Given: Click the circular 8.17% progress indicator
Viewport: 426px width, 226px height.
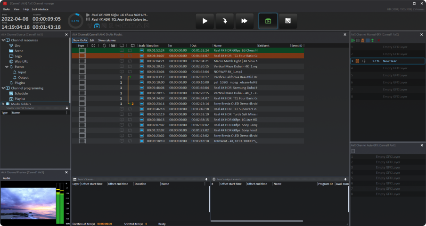Looking at the screenshot, I should coord(74,21).
